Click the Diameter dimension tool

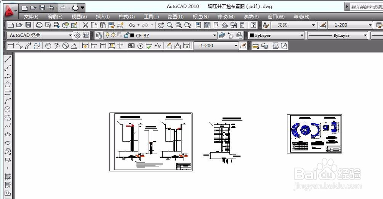tap(65, 46)
